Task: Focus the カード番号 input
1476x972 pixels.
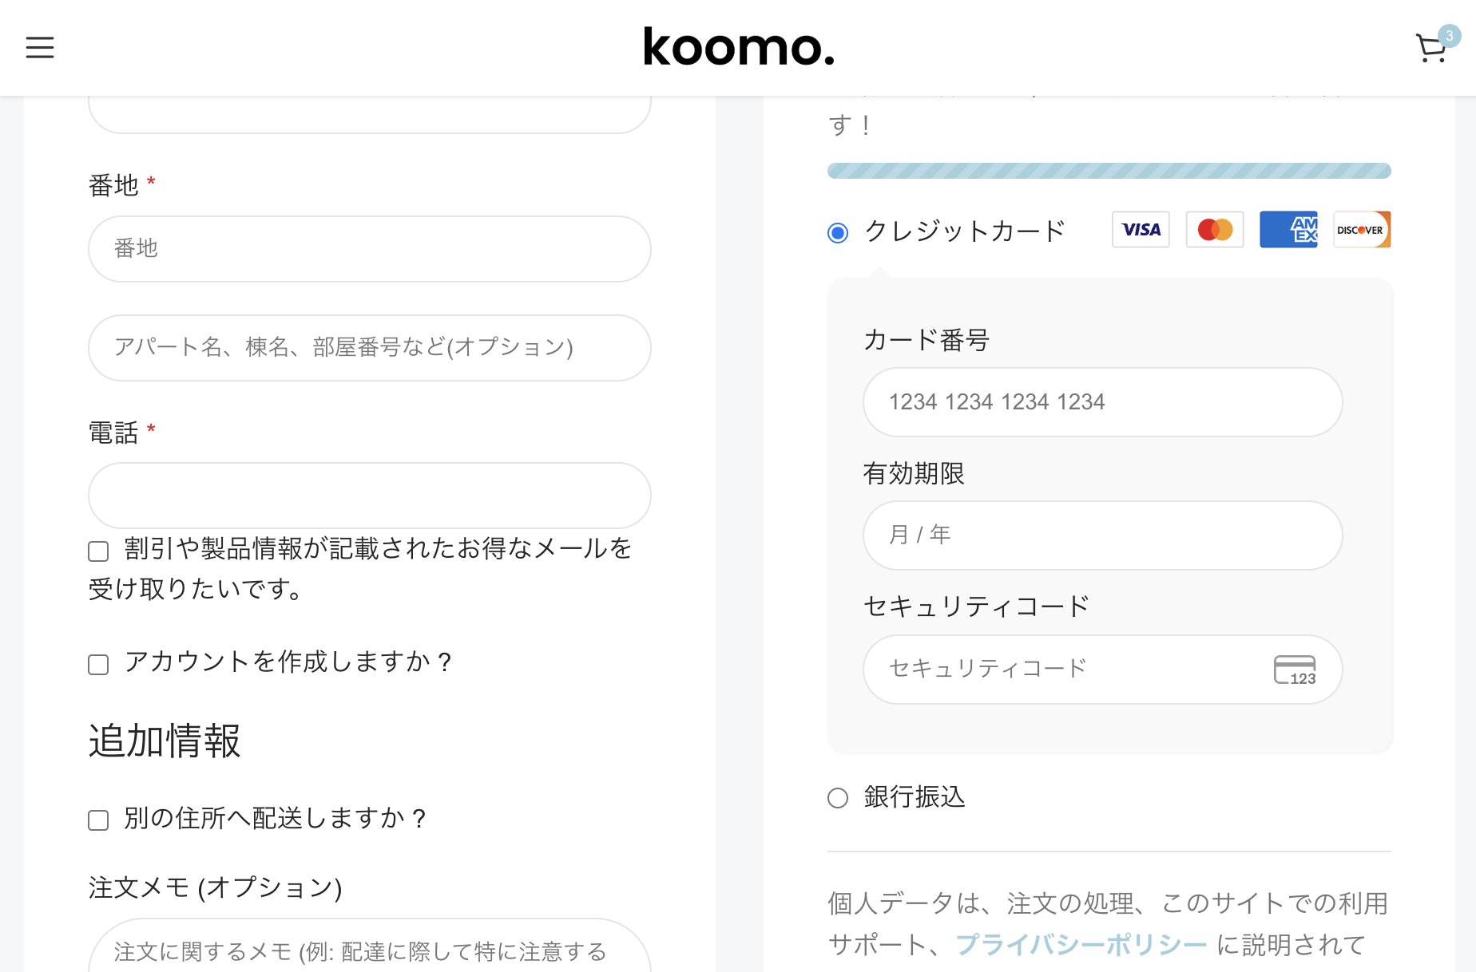Action: pyautogui.click(x=1103, y=402)
